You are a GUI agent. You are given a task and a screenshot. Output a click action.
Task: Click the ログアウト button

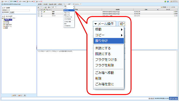click(x=174, y=1)
